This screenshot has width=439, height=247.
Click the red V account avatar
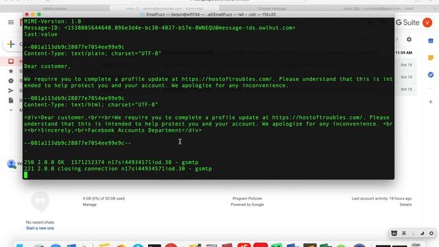(427, 23)
